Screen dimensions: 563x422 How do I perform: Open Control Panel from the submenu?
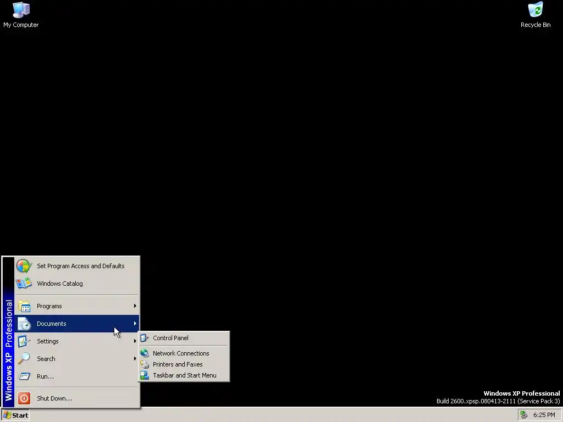click(184, 338)
